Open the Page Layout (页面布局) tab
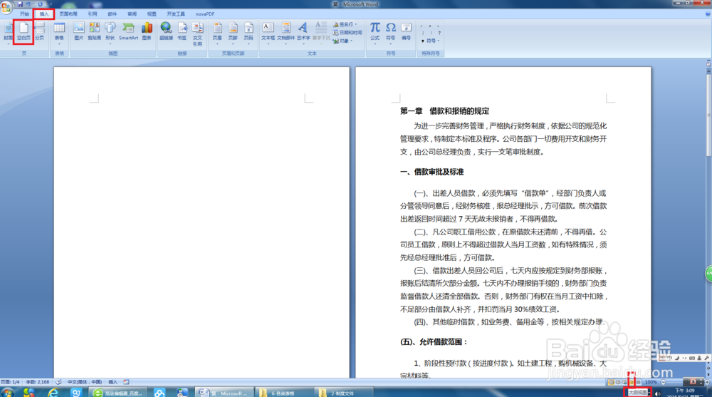Viewport: 712px width, 397px height. click(x=68, y=14)
